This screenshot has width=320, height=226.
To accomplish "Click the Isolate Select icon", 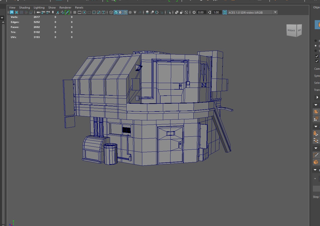I will 169,12.
